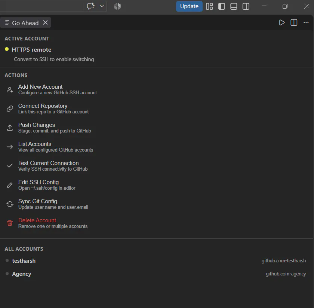Click 'Link this repo to a GitHub account' text

point(53,112)
